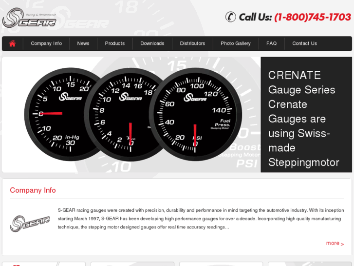Click the CRENATE Gauge Series caption panel
354x266 pixels.
coord(306,115)
